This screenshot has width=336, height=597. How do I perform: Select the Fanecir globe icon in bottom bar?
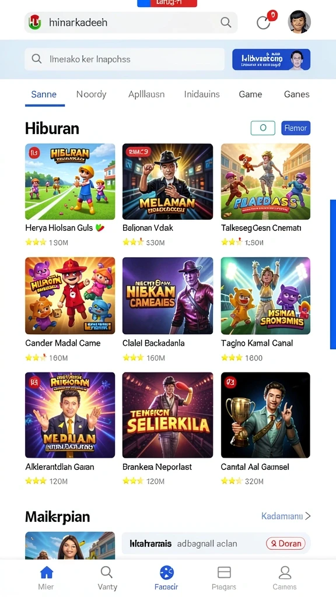point(166,573)
